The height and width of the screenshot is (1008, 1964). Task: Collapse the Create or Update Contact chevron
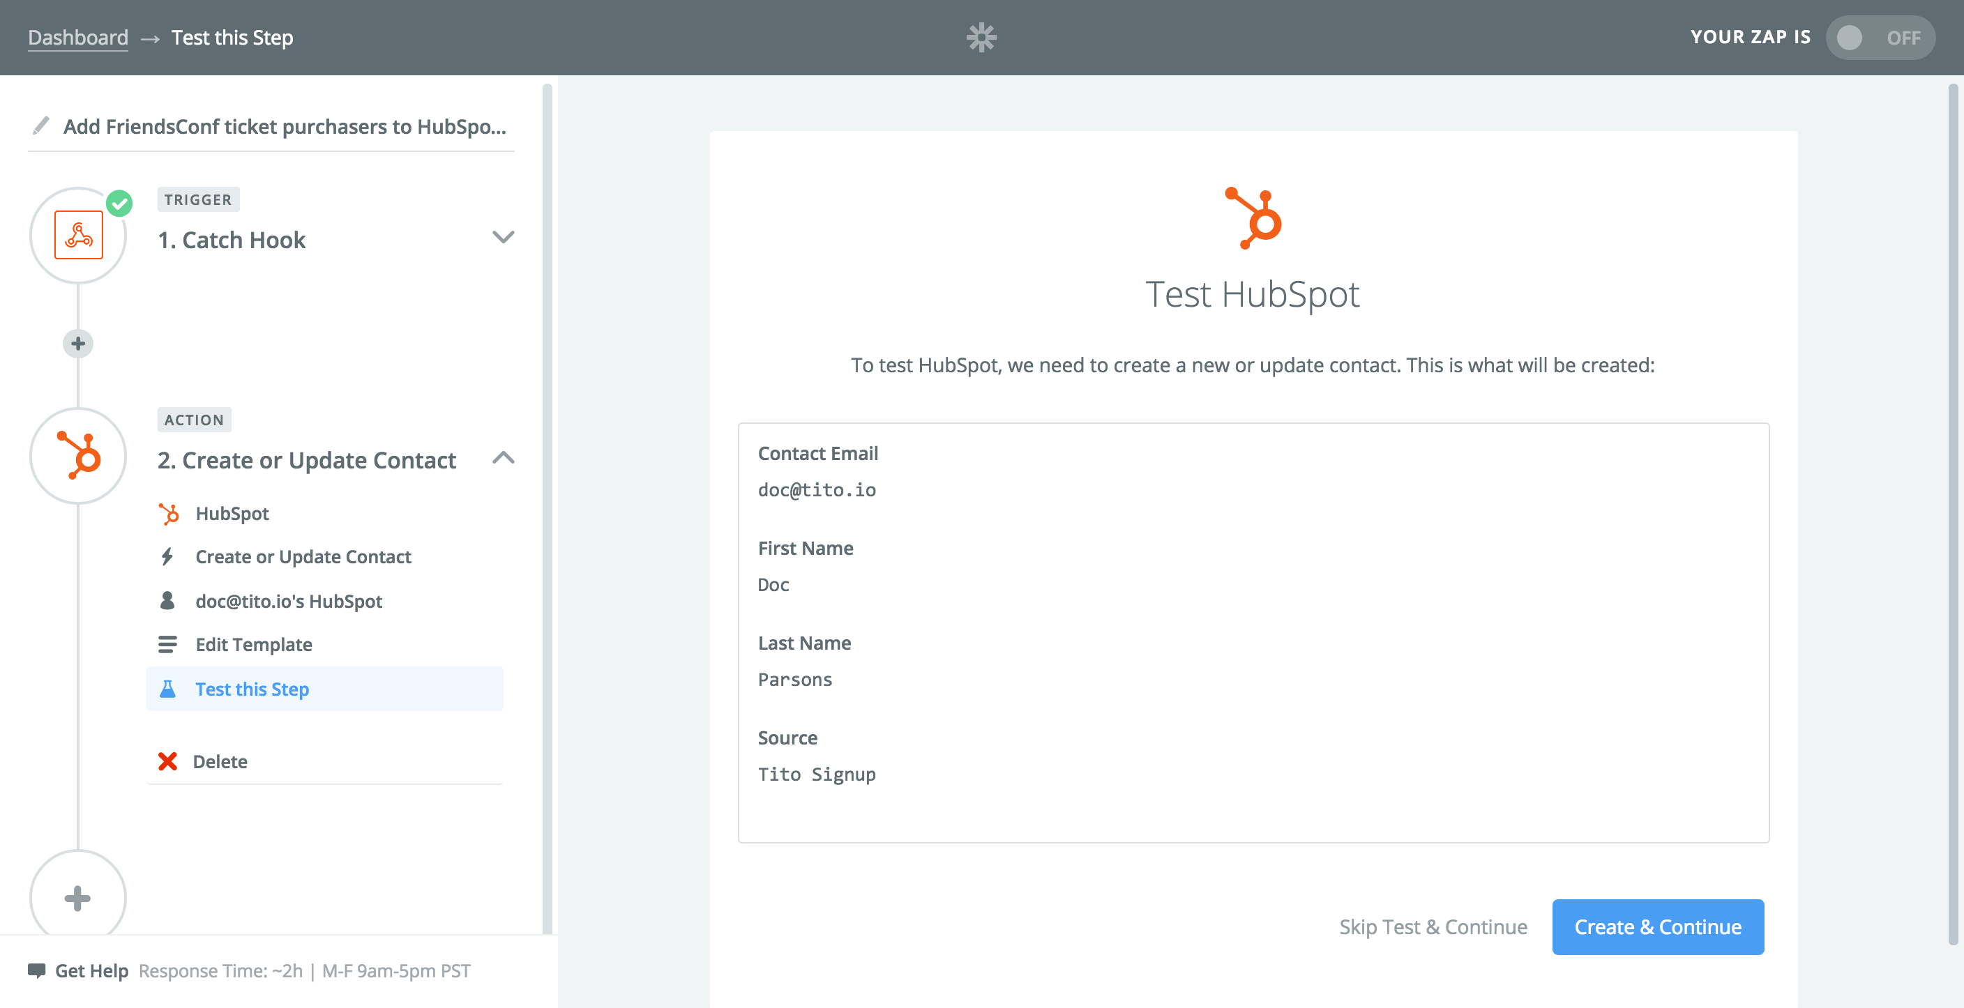click(503, 457)
